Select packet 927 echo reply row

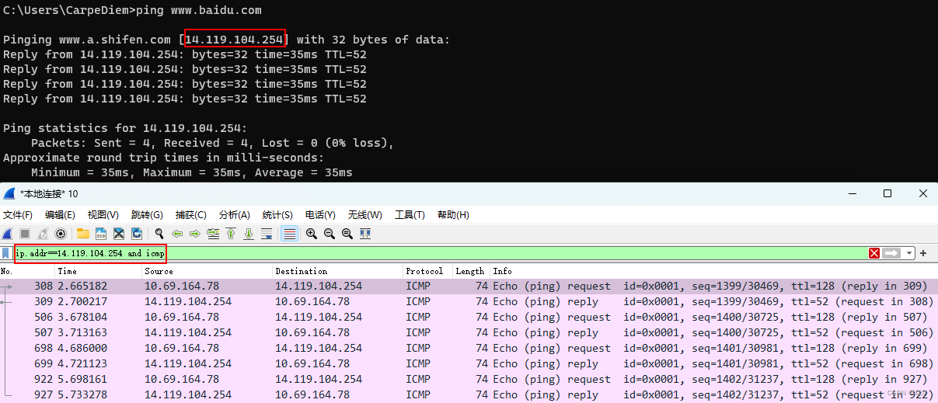pos(469,395)
